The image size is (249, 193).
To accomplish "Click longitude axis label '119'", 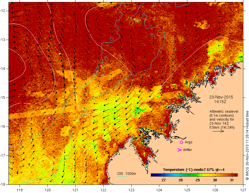I will (x=20, y=190).
